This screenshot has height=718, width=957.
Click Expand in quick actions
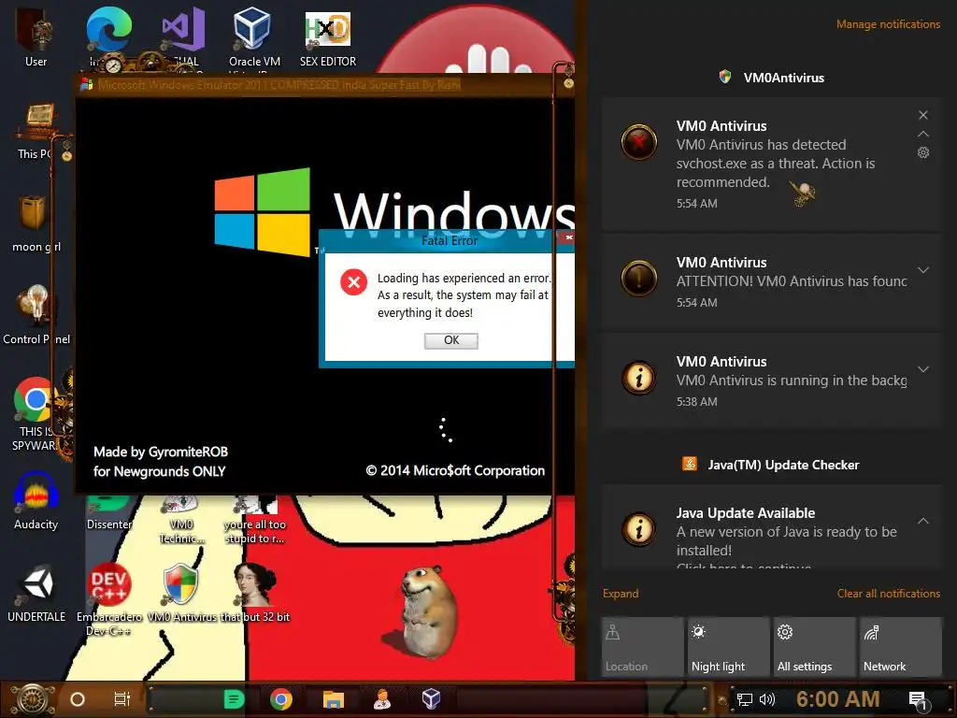tap(621, 594)
